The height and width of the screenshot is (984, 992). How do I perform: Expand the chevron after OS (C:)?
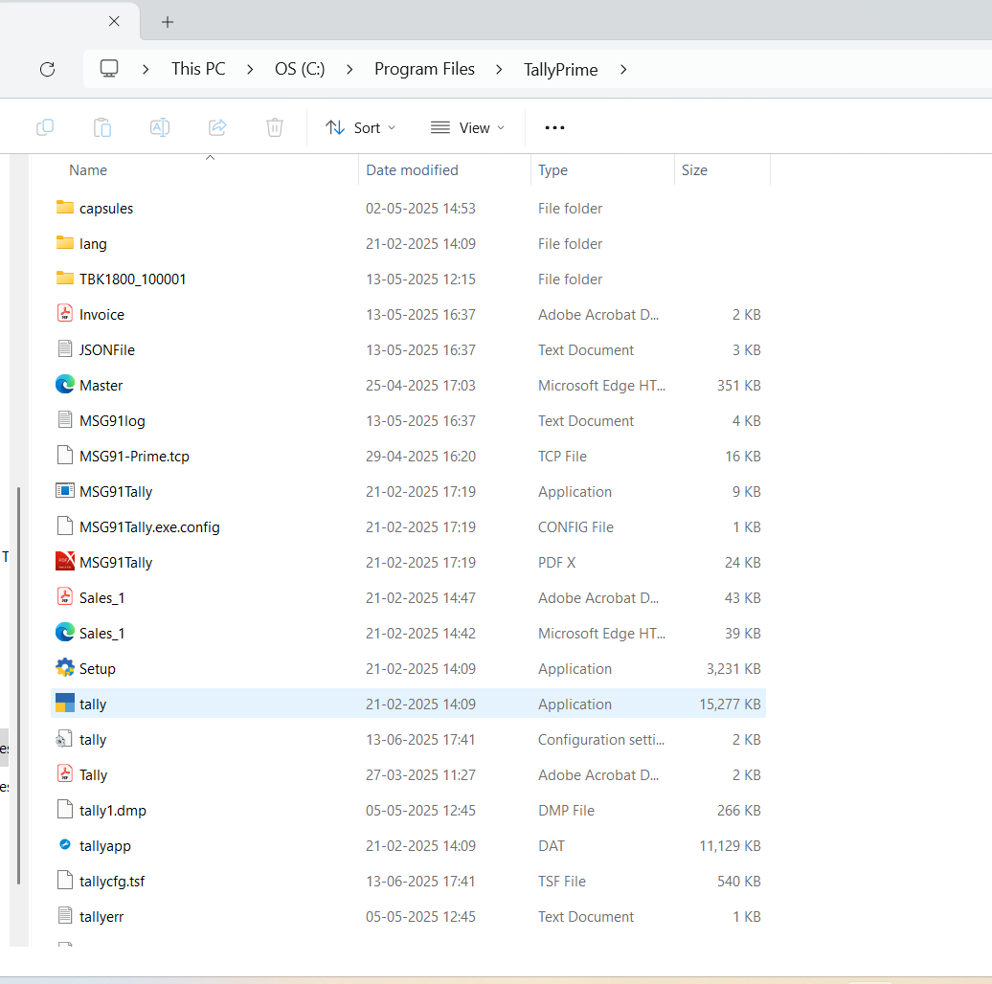tap(349, 69)
